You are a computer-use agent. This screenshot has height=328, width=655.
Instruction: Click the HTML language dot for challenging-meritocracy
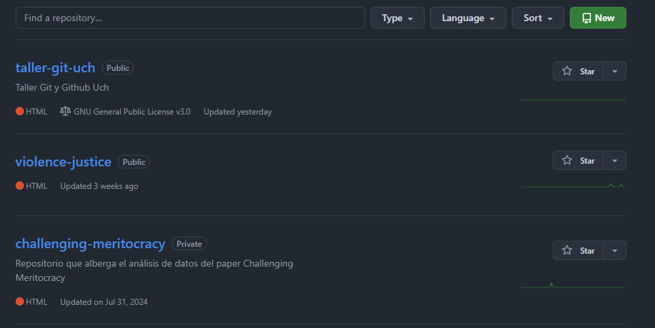[x=20, y=301]
